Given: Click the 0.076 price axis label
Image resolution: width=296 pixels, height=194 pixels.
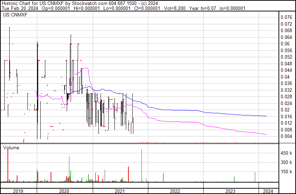Looking at the screenshot, I should click(286, 17).
